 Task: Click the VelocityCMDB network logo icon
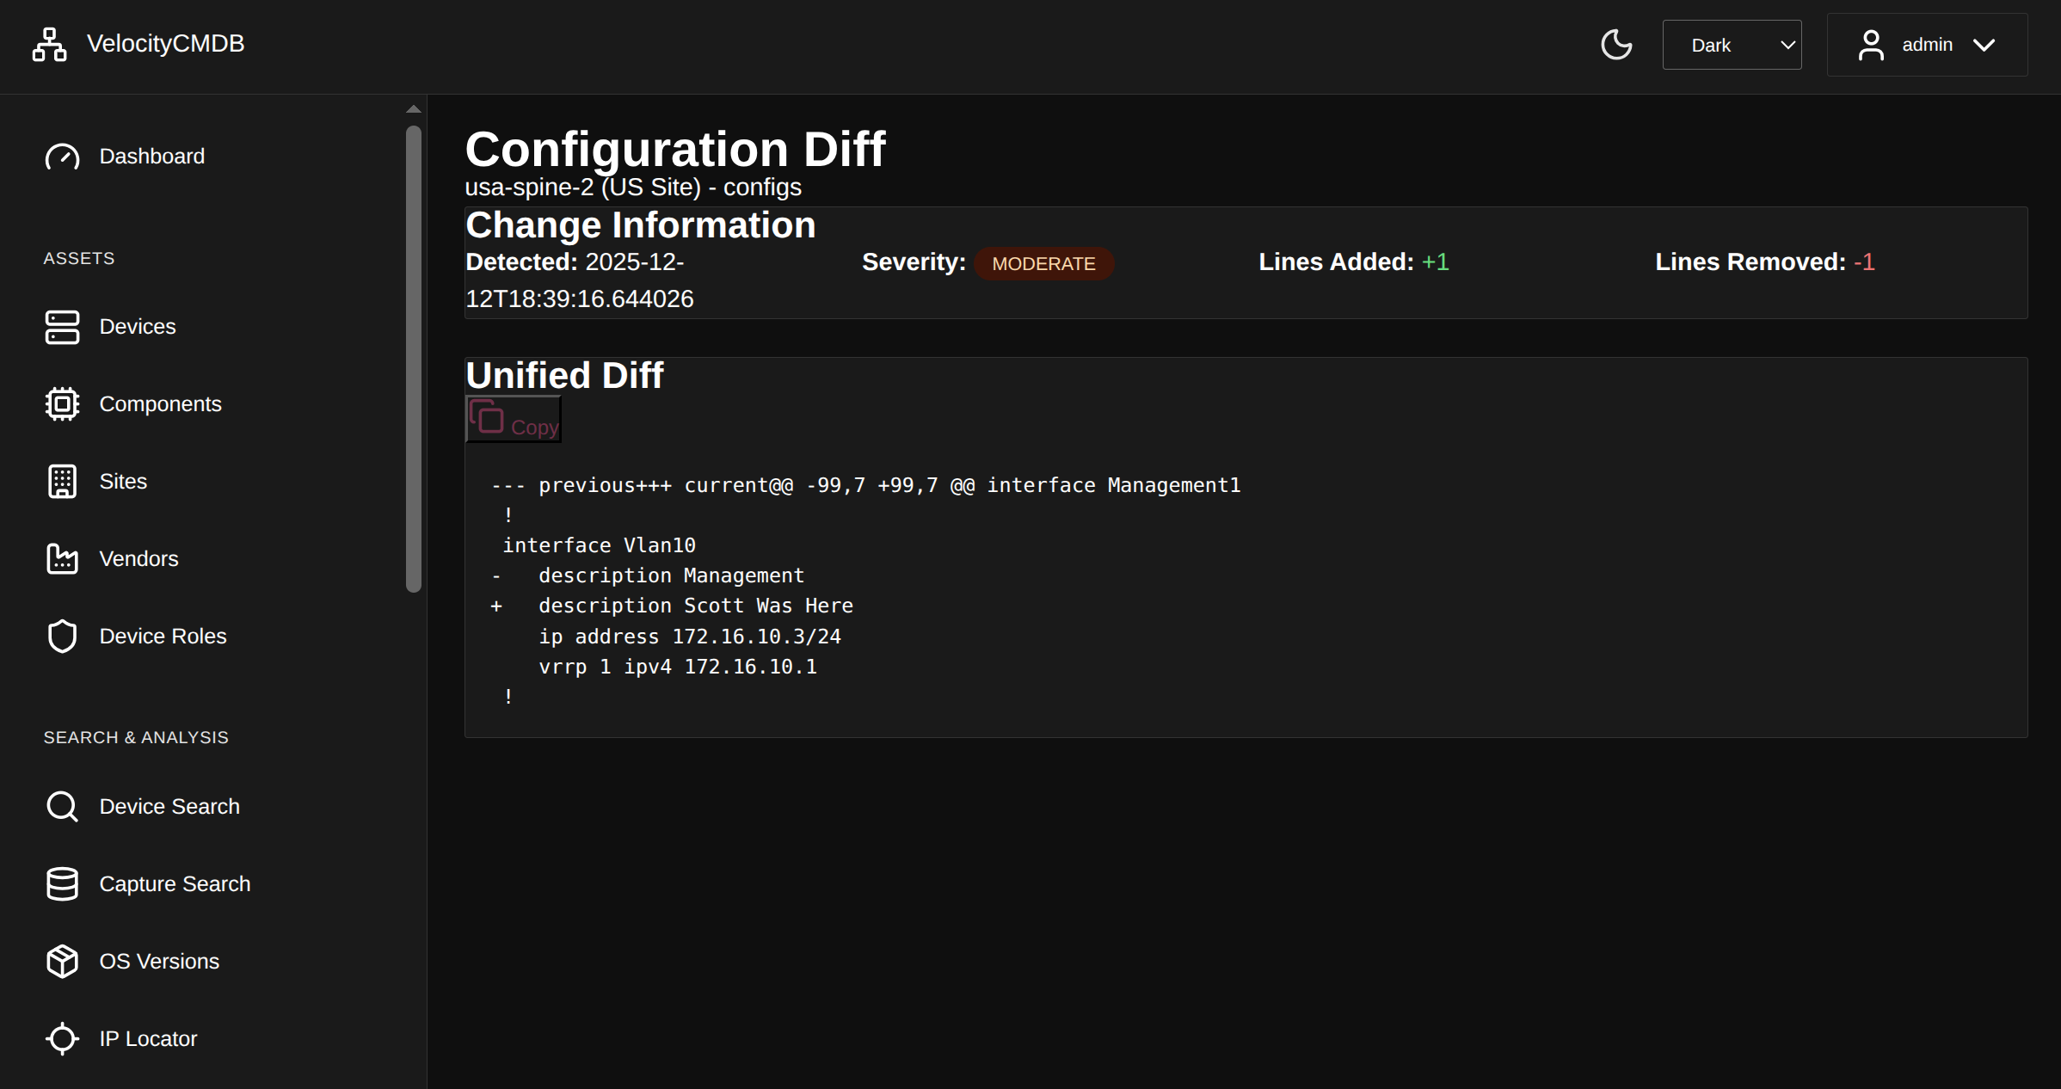pos(49,44)
